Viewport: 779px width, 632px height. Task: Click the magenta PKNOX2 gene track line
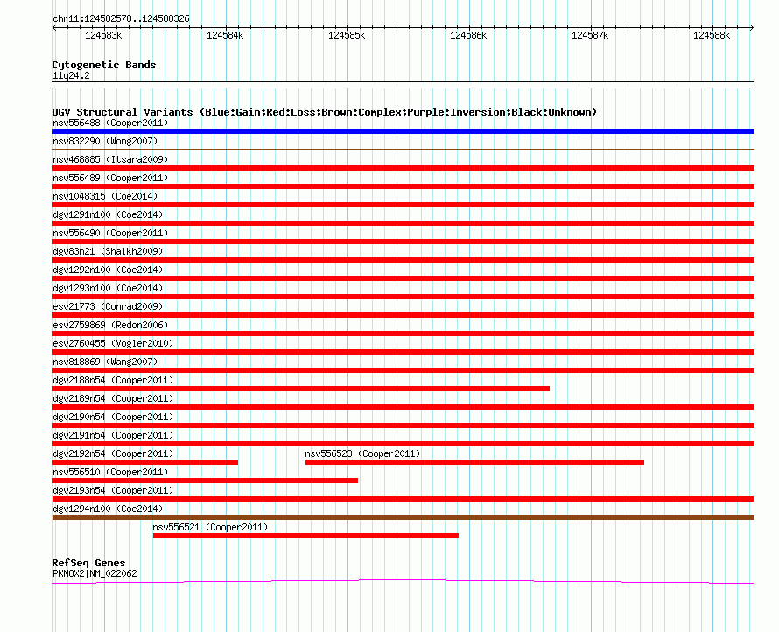tap(403, 581)
